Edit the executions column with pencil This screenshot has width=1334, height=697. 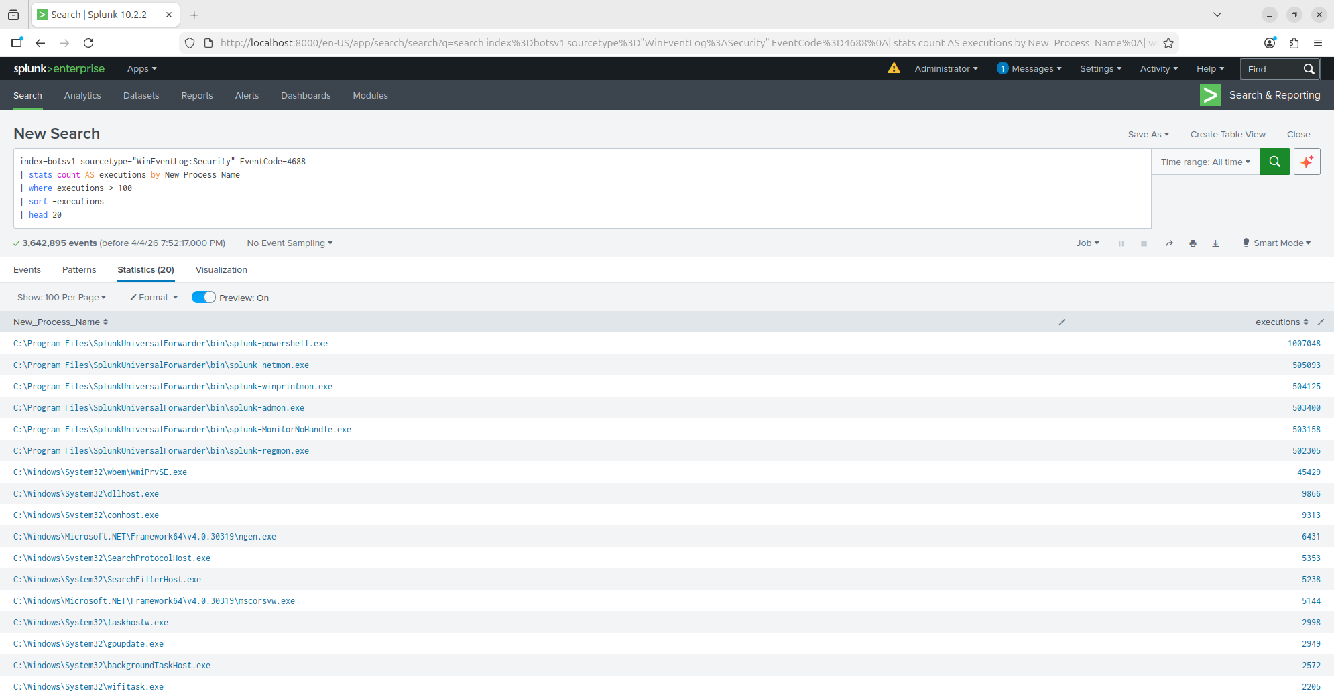click(1321, 322)
